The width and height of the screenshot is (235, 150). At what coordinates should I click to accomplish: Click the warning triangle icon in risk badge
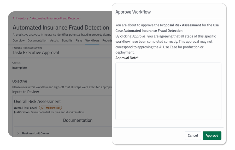42,108
